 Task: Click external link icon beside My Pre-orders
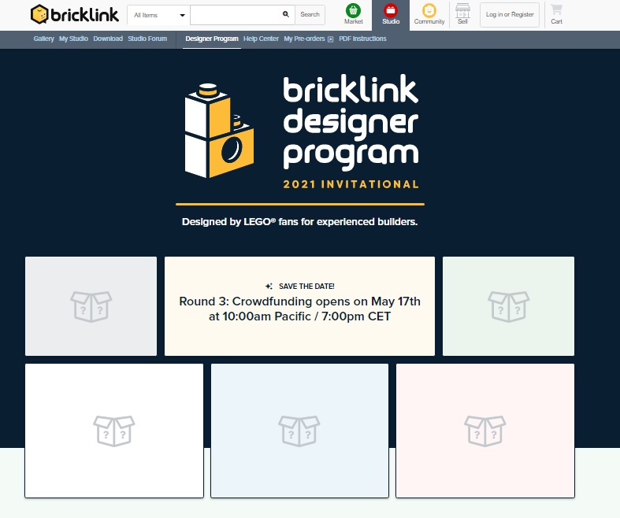[331, 39]
